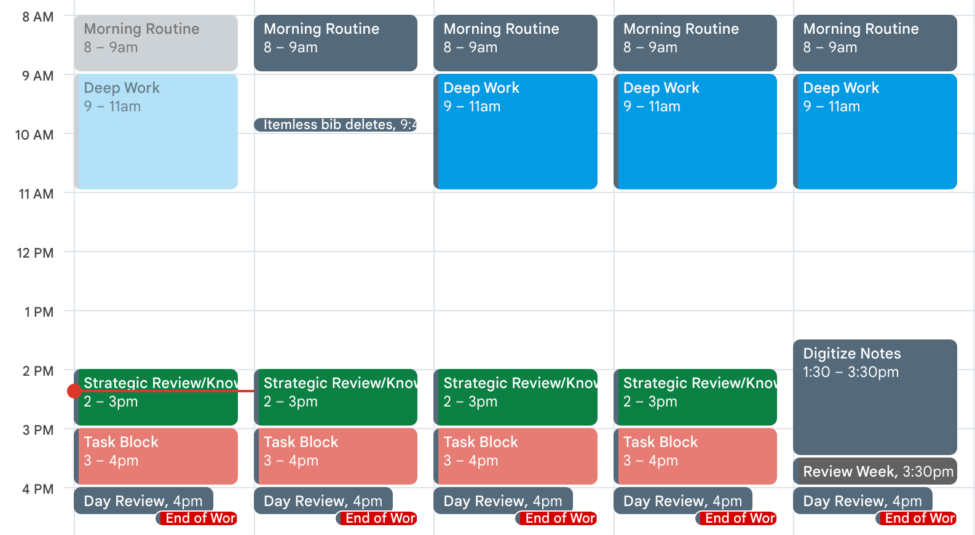Open second column End of Work event
Image resolution: width=975 pixels, height=535 pixels.
(x=376, y=518)
